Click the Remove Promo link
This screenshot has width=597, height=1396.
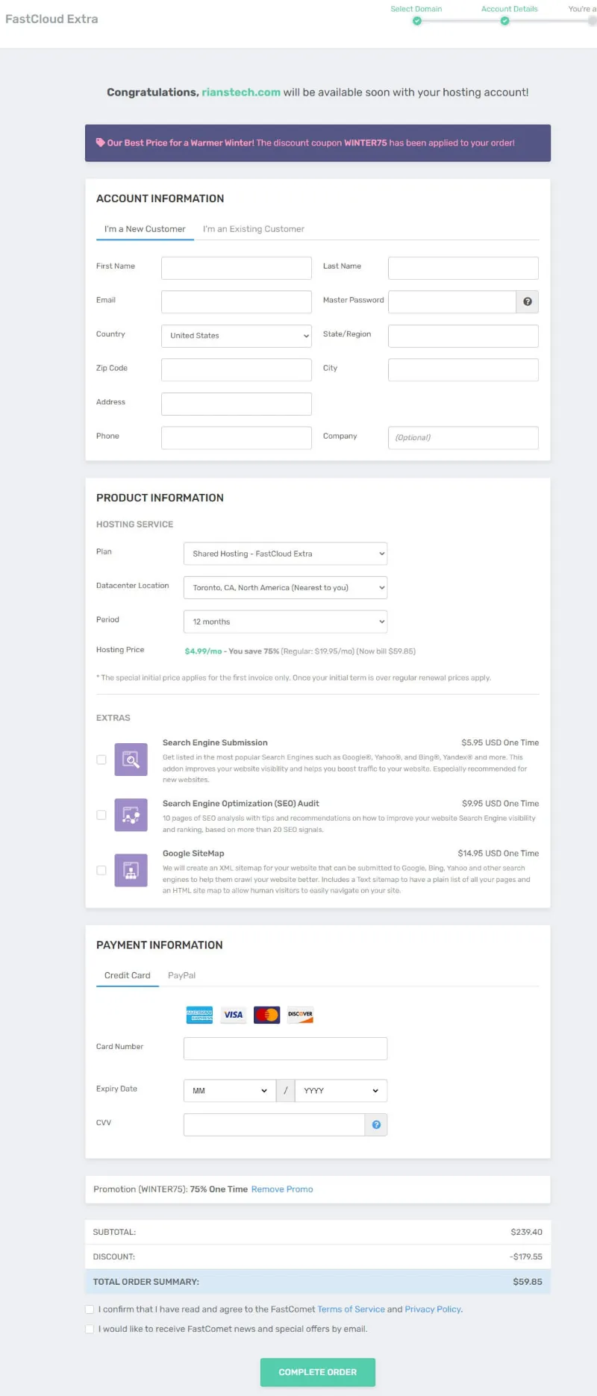pyautogui.click(x=281, y=1189)
